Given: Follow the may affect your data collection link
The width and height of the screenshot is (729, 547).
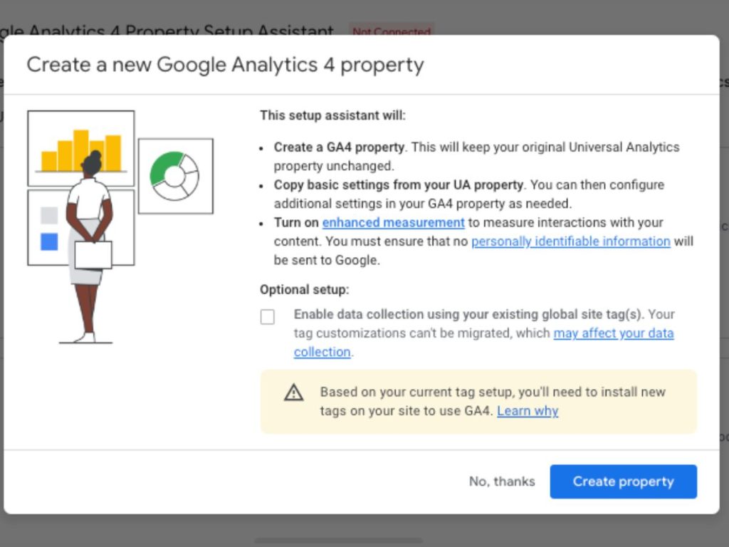Looking at the screenshot, I should tap(483, 343).
